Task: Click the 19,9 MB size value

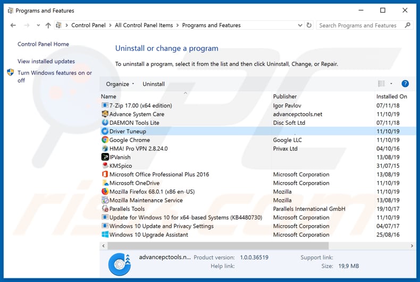Action: pyautogui.click(x=348, y=266)
